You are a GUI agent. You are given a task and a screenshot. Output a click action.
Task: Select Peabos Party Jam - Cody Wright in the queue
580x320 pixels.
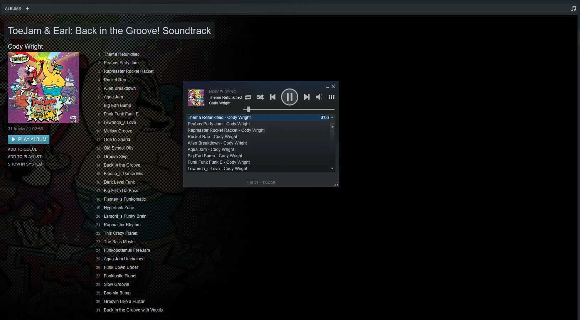tap(258, 124)
